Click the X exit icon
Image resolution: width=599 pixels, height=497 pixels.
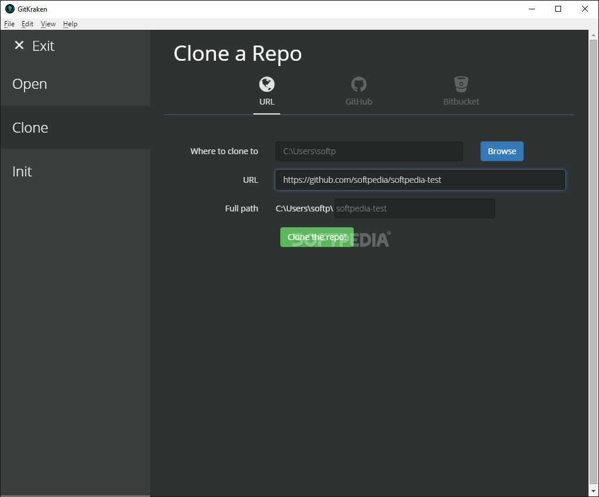tap(19, 46)
